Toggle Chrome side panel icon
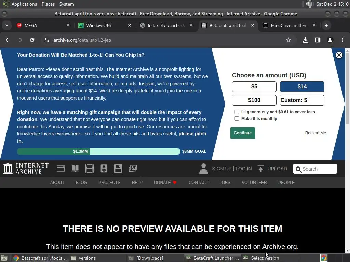 (x=318, y=40)
